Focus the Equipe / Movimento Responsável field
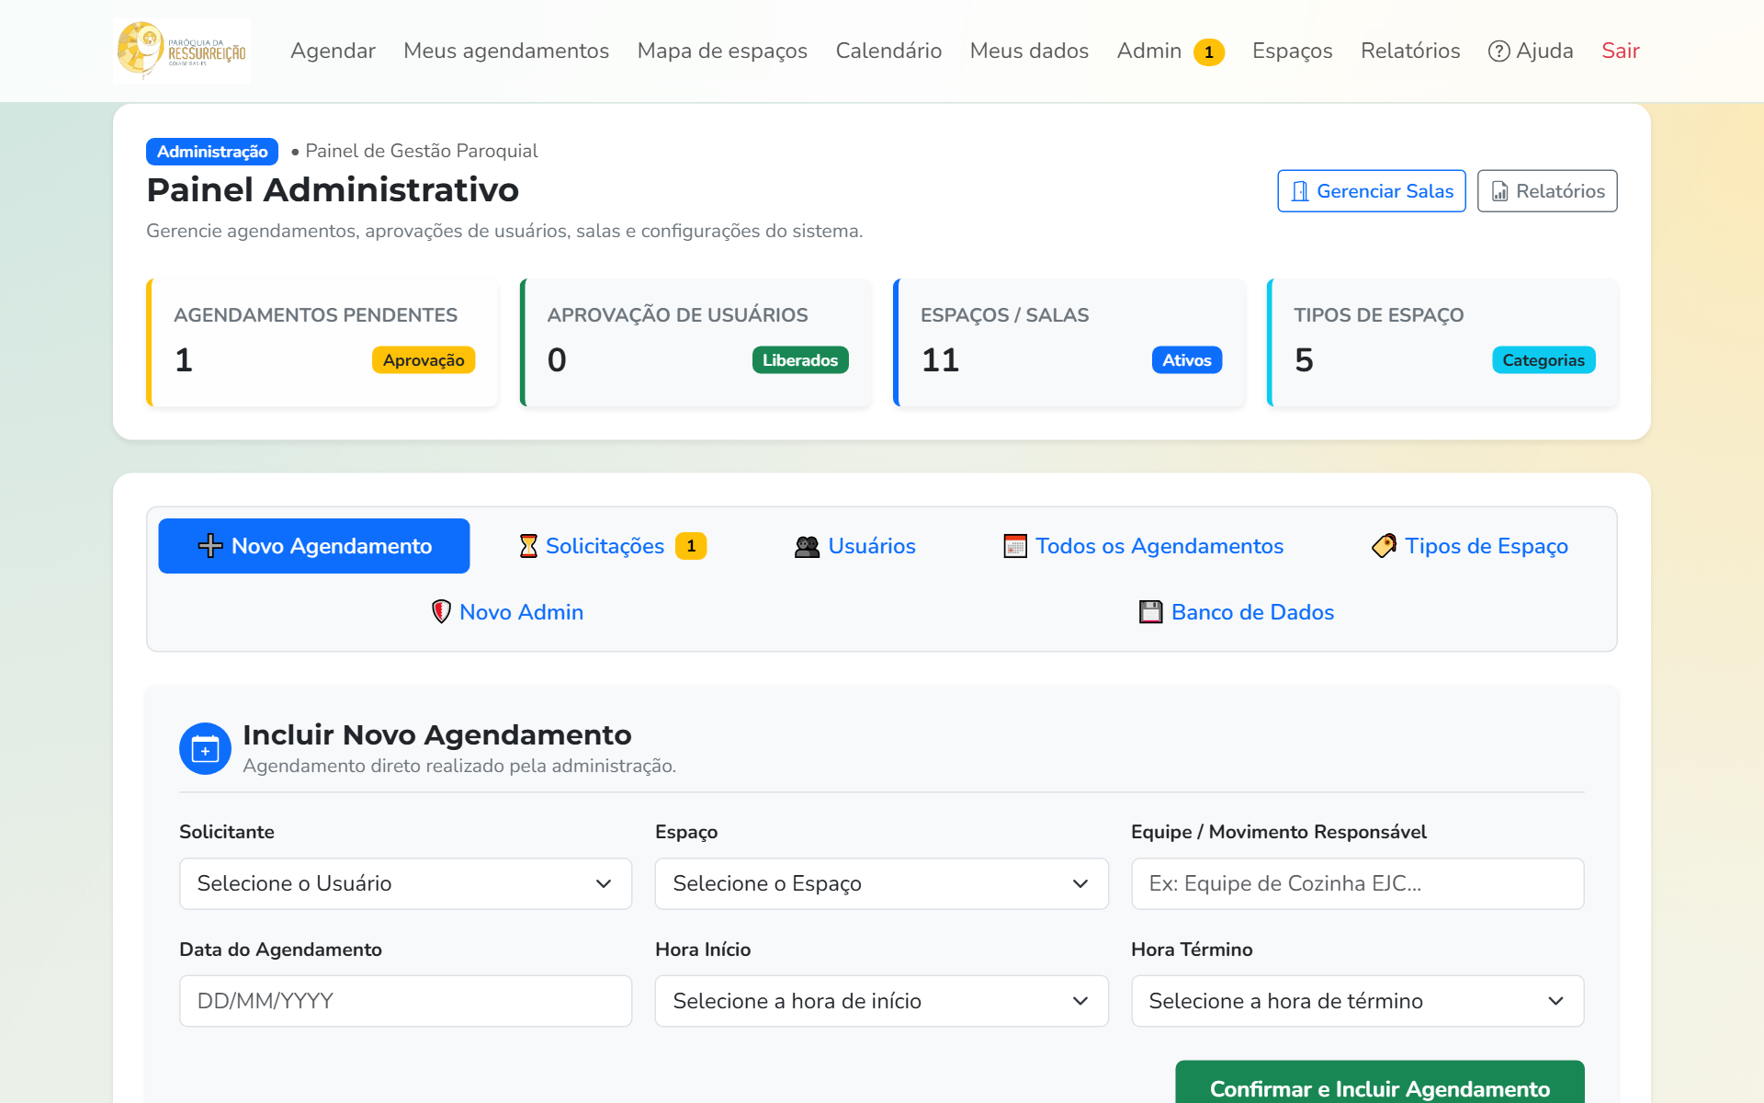Screen dimensions: 1764x1103 click(x=1357, y=883)
